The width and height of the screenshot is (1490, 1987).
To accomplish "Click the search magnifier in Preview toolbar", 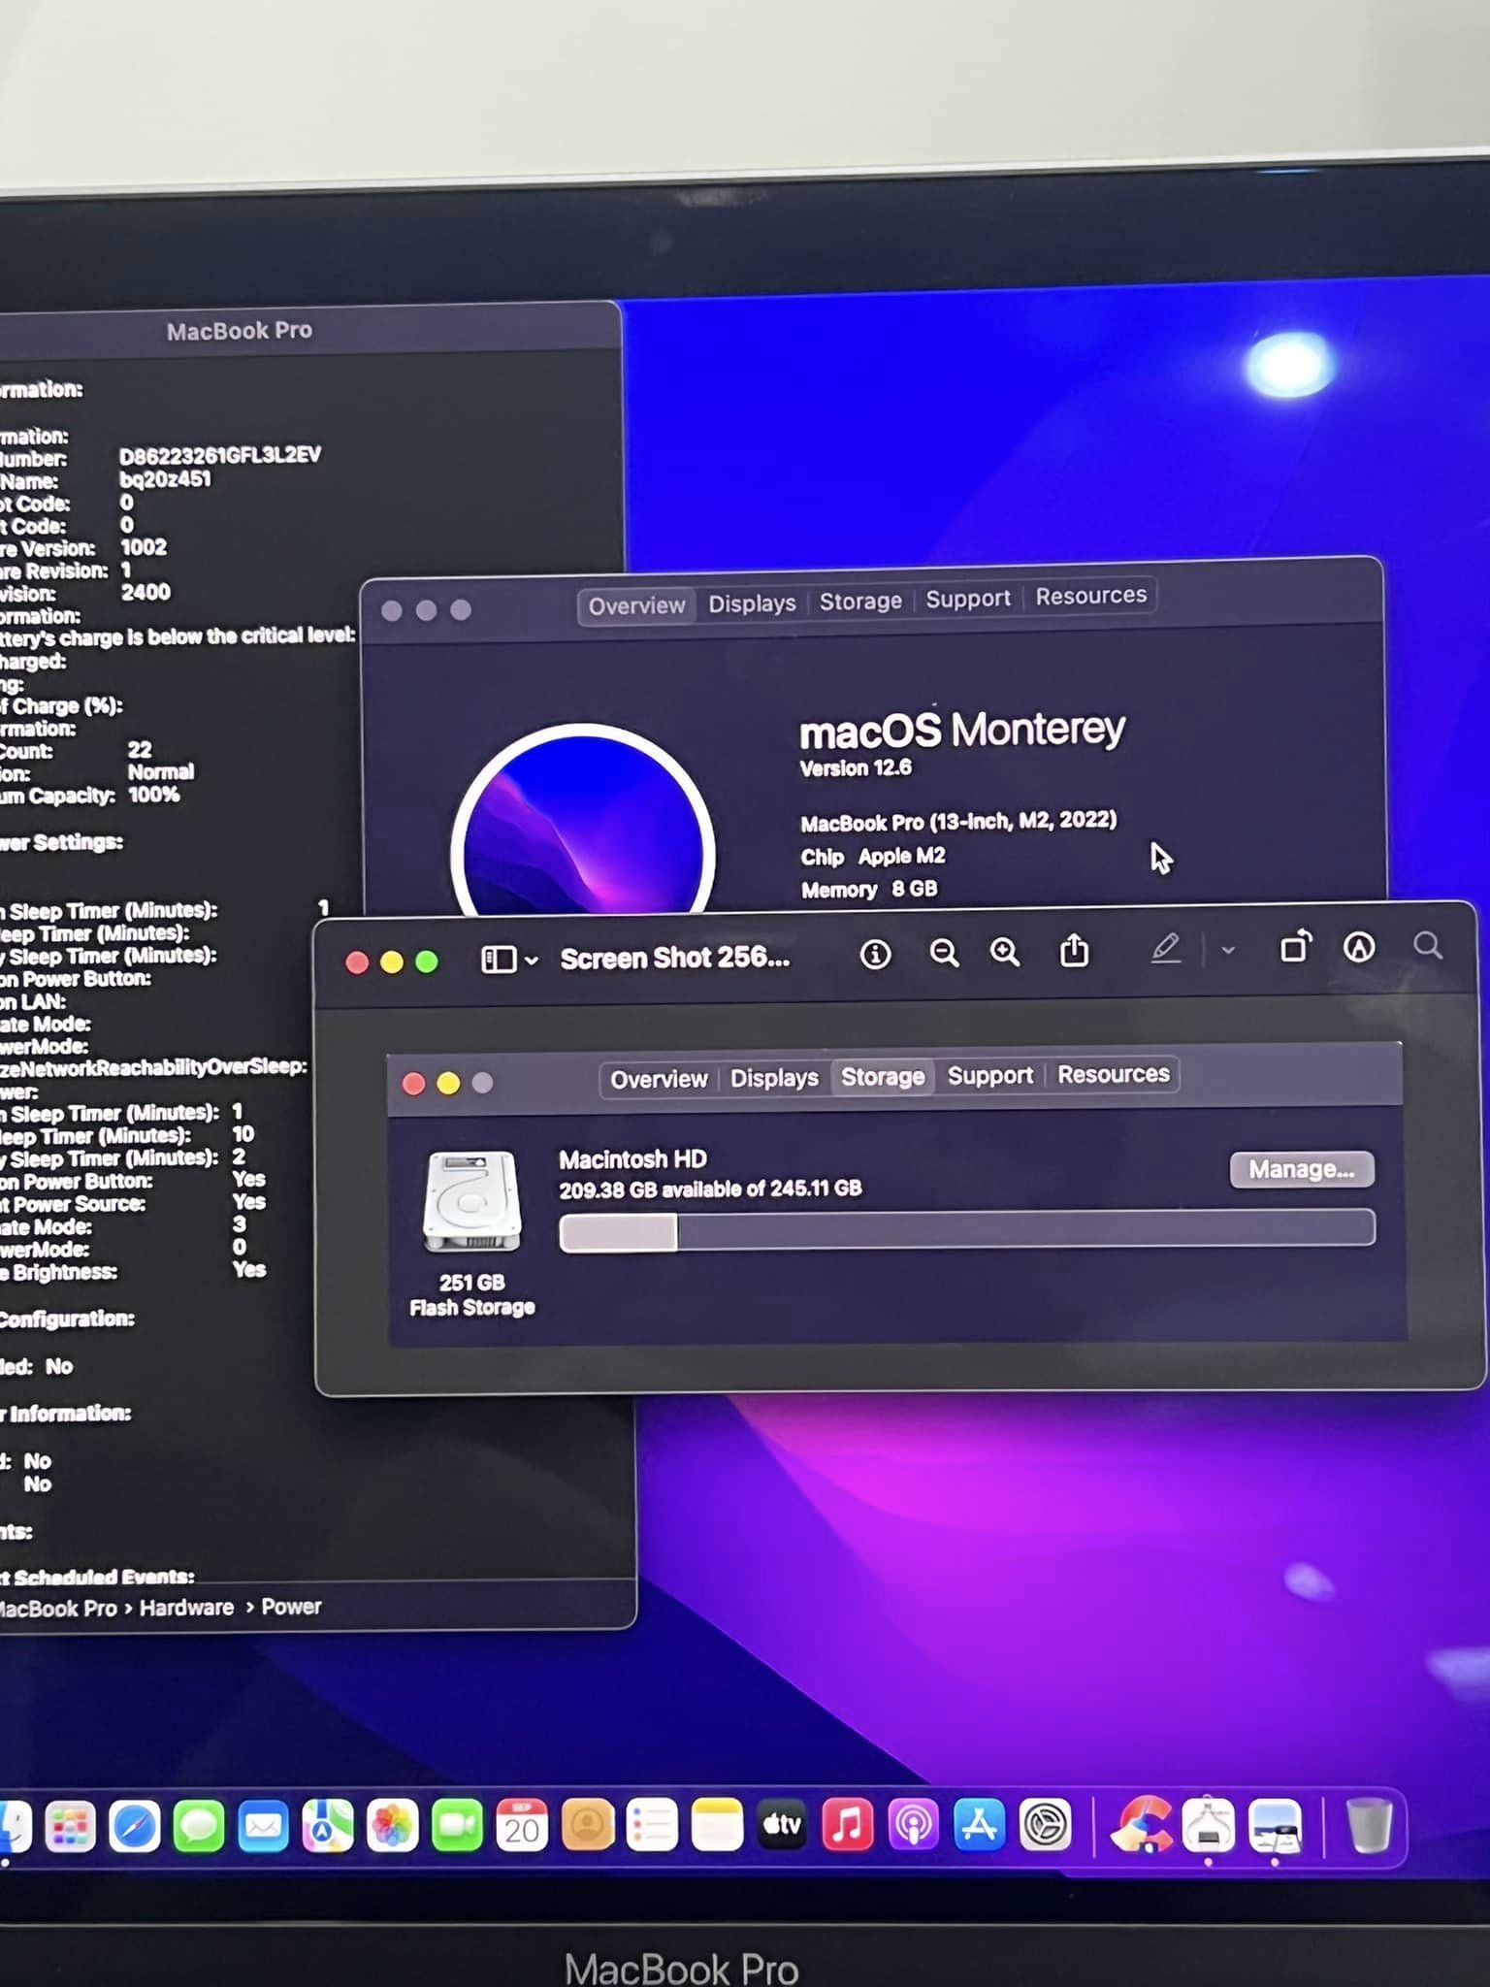I will [1427, 945].
